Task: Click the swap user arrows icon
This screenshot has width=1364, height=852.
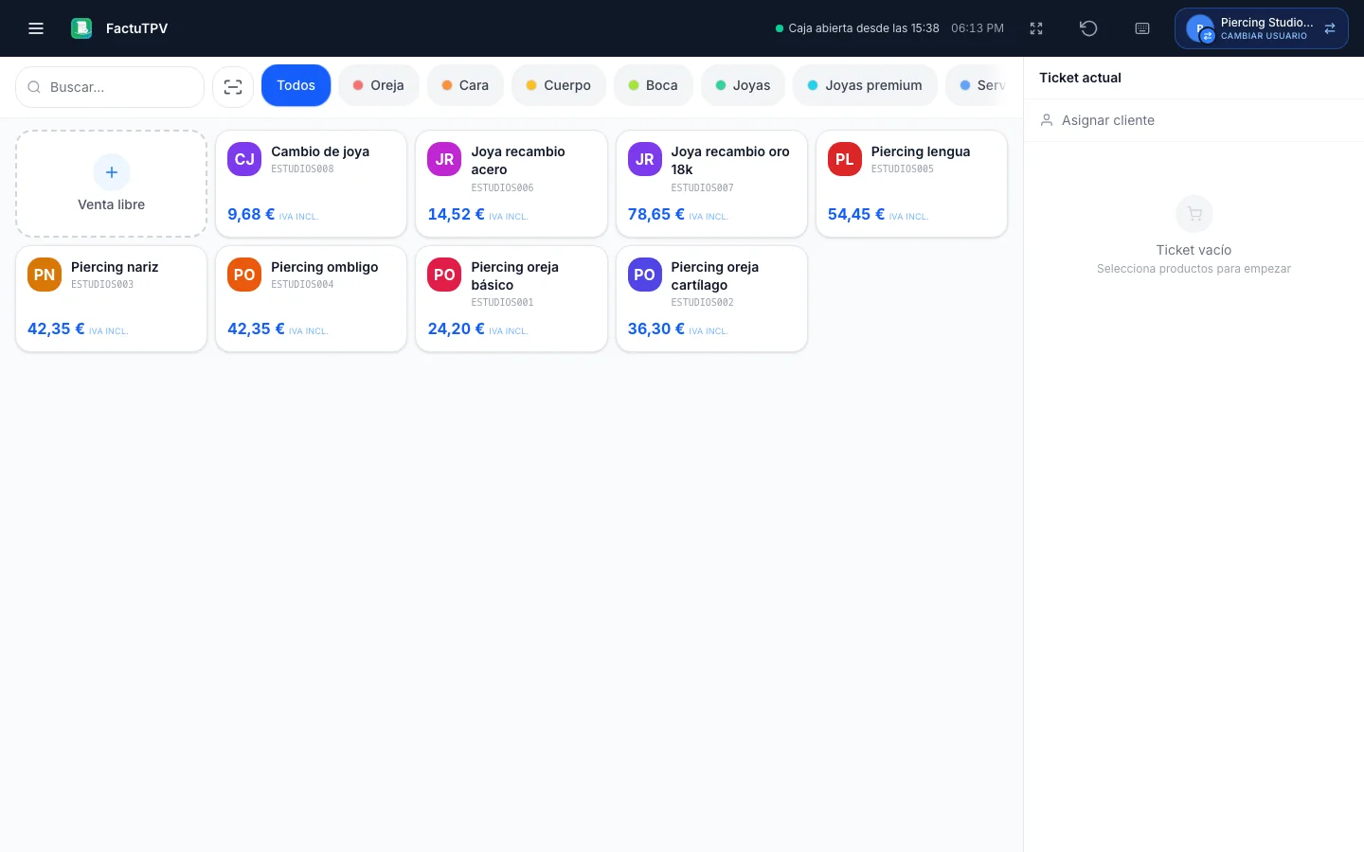Action: click(1330, 28)
